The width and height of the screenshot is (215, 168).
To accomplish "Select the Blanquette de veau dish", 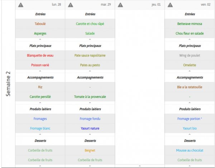I will coord(40,56).
